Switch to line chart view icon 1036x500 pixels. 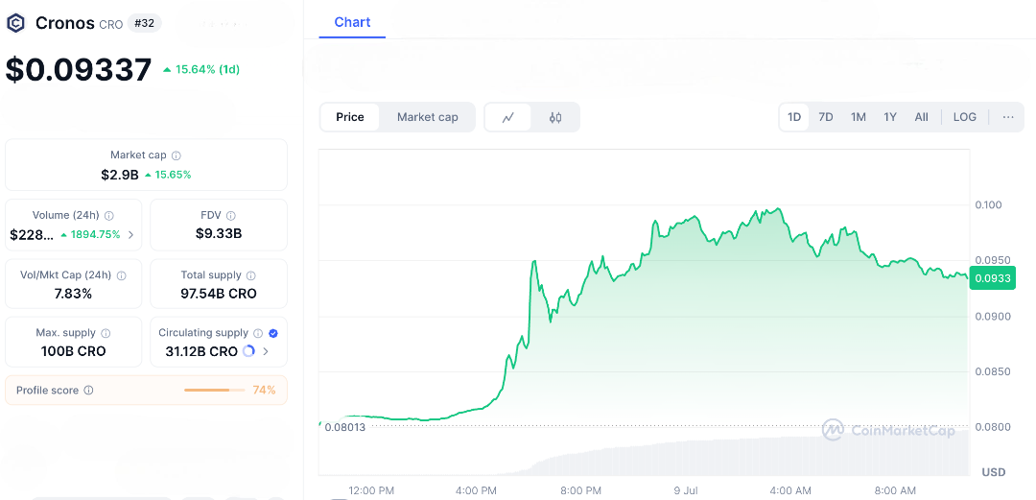click(x=508, y=118)
